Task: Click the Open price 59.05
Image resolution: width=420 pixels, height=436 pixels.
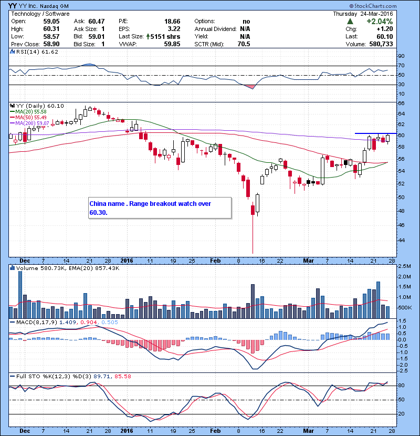Action: coord(51,22)
